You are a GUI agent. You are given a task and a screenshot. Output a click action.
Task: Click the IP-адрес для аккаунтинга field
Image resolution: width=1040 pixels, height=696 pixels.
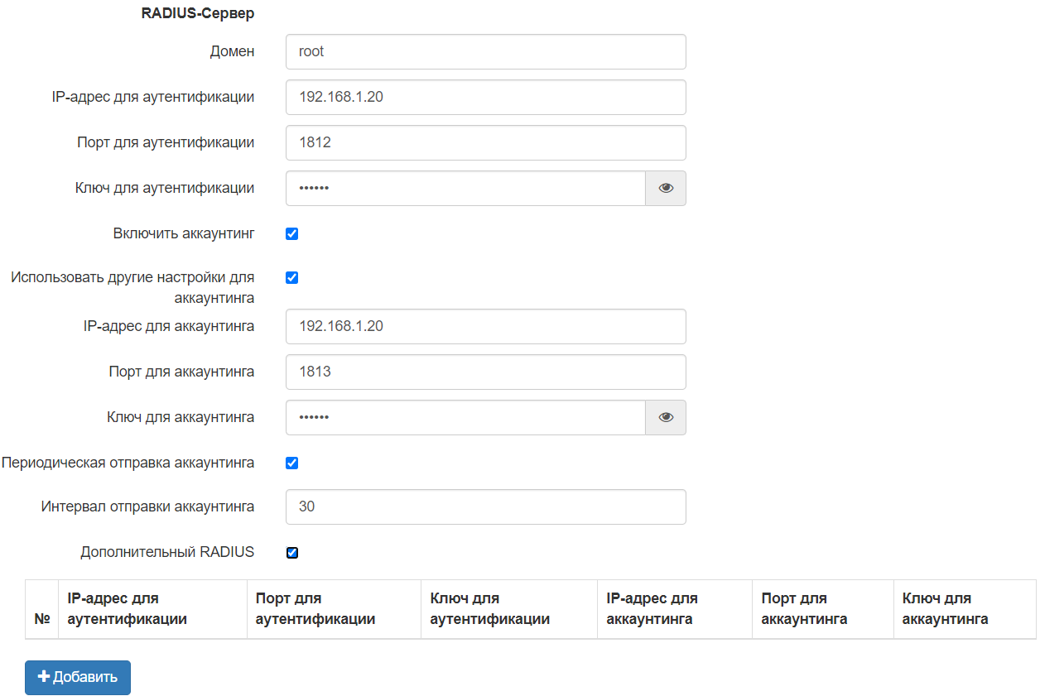(485, 327)
